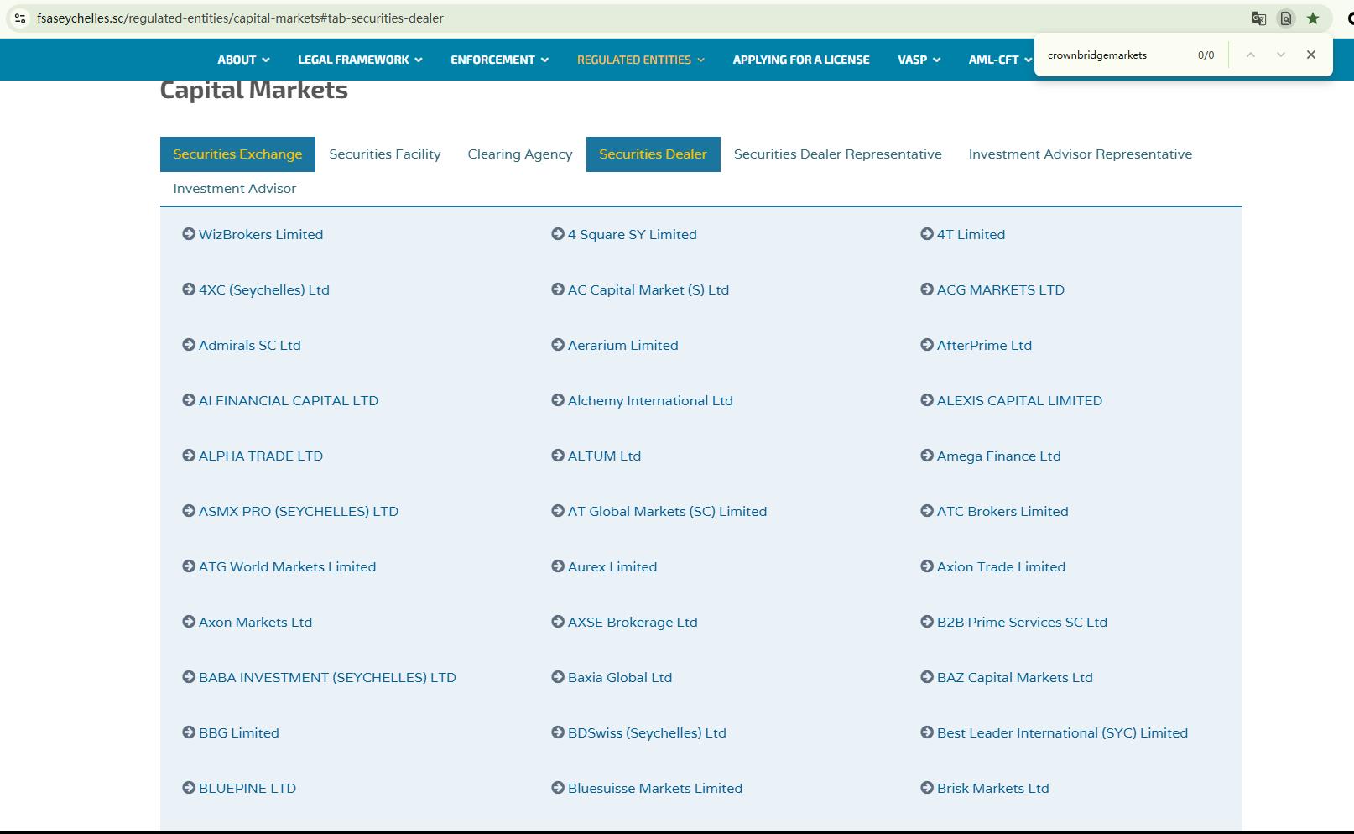1354x834 pixels.
Task: Select the Clearing Agency tab
Action: point(519,154)
